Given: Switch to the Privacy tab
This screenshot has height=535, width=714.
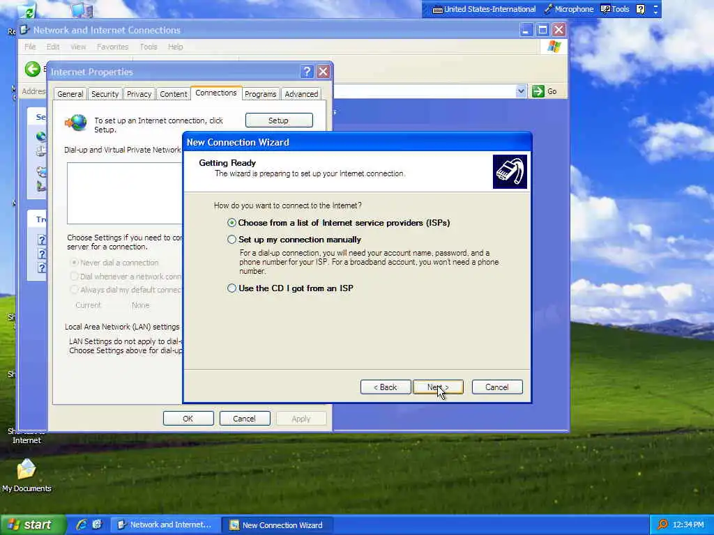Looking at the screenshot, I should 139,94.
